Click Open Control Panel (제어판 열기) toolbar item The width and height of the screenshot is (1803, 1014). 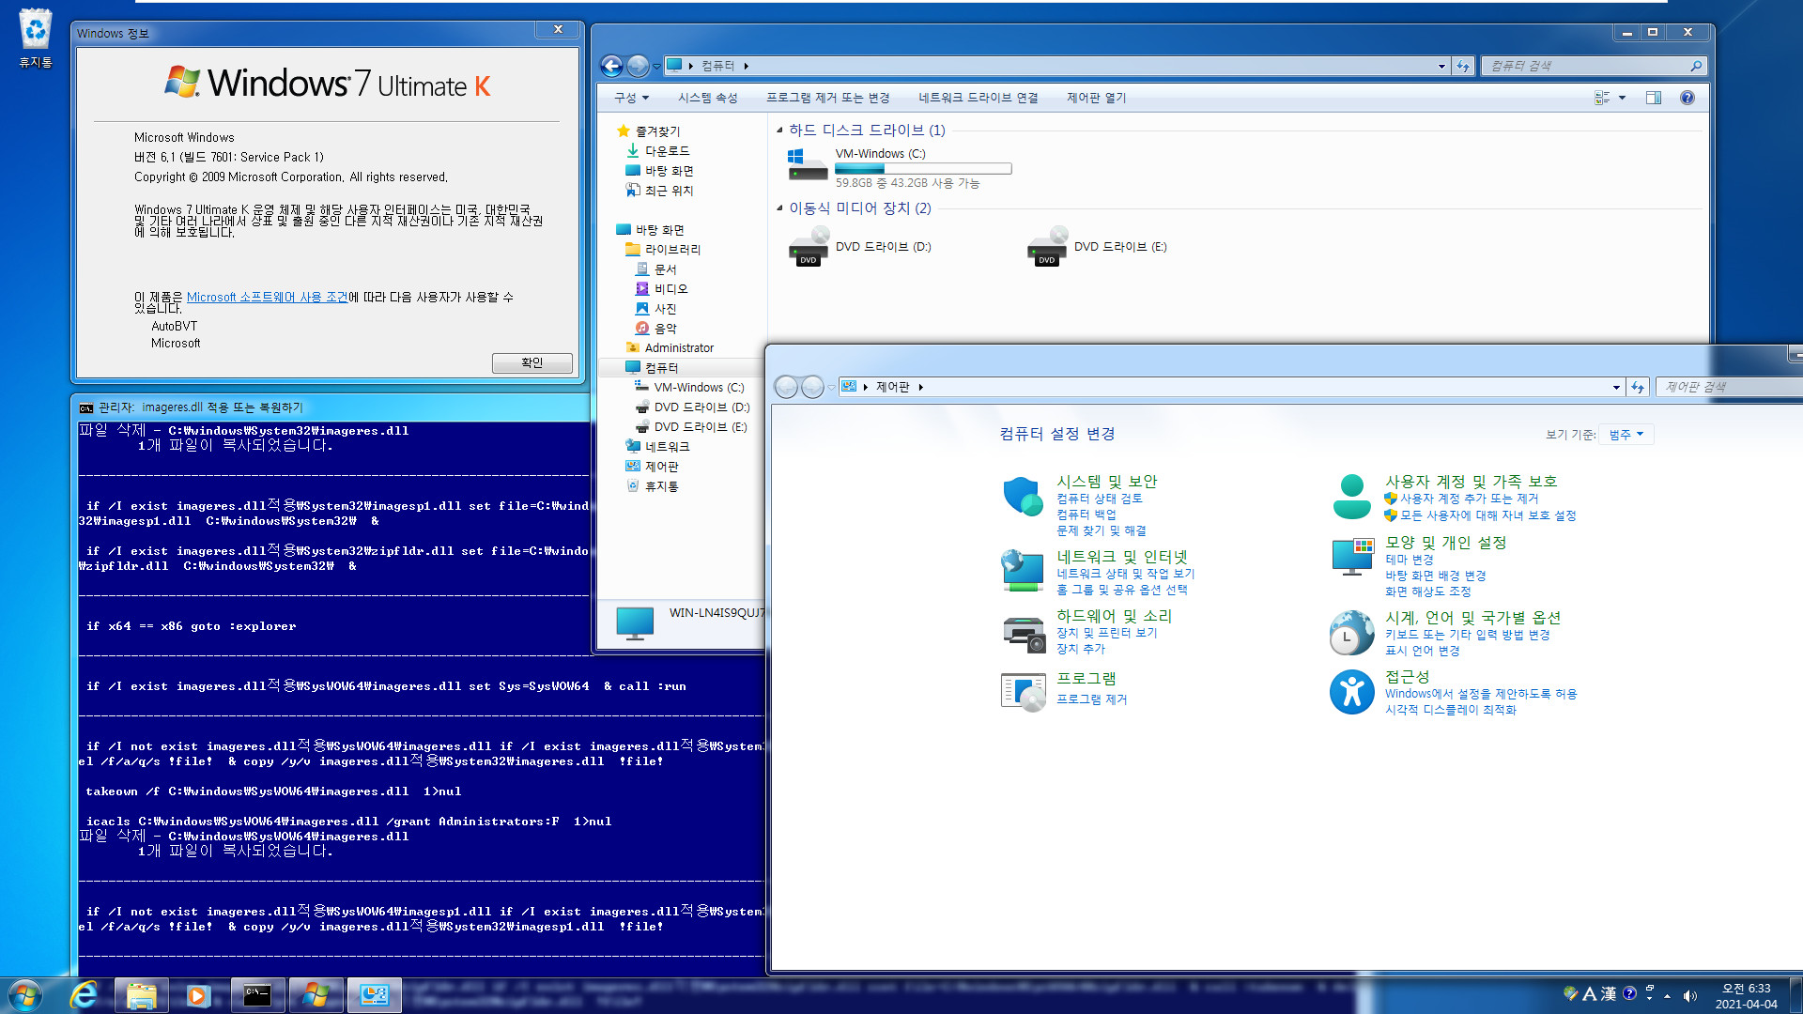(1096, 98)
